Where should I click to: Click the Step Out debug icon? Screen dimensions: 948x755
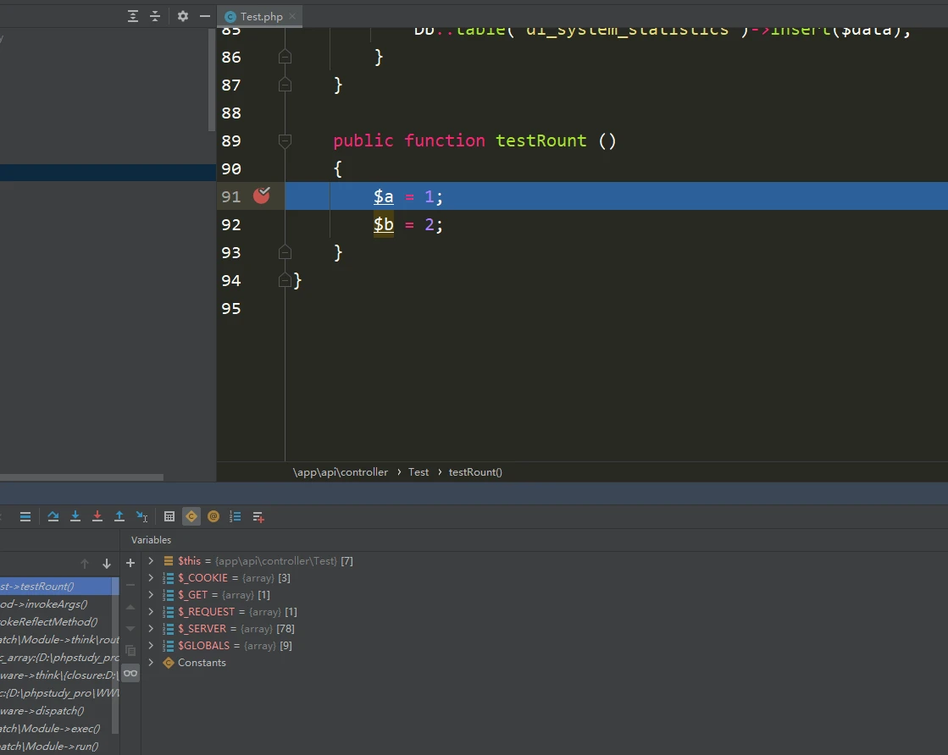119,516
